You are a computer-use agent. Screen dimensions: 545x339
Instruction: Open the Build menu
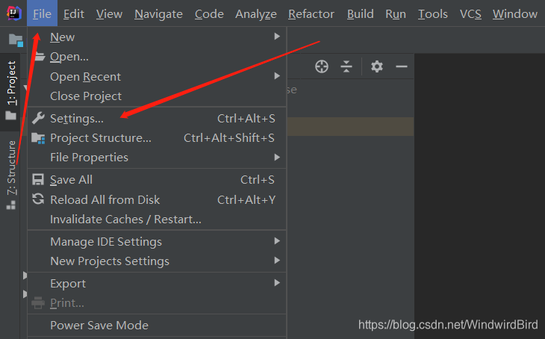[x=361, y=13]
